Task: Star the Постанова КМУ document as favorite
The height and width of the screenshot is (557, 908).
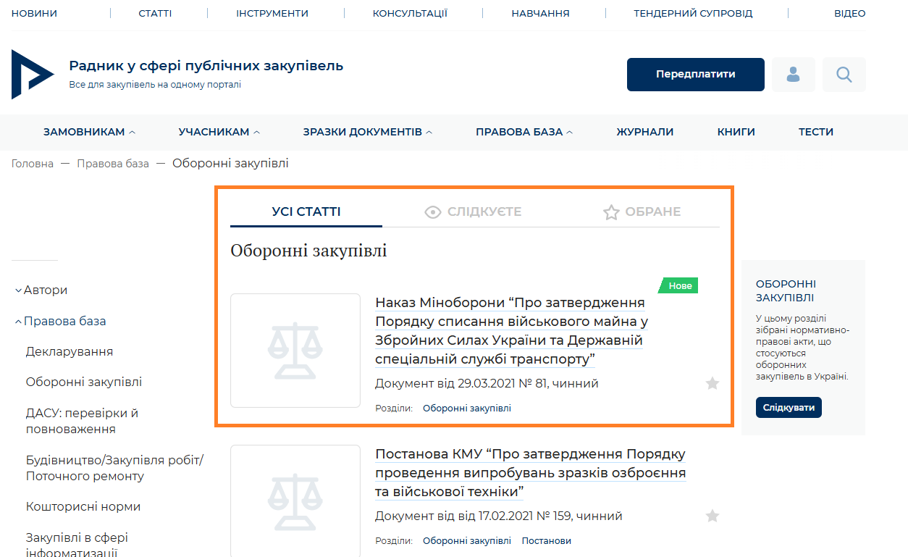Action: [x=712, y=516]
